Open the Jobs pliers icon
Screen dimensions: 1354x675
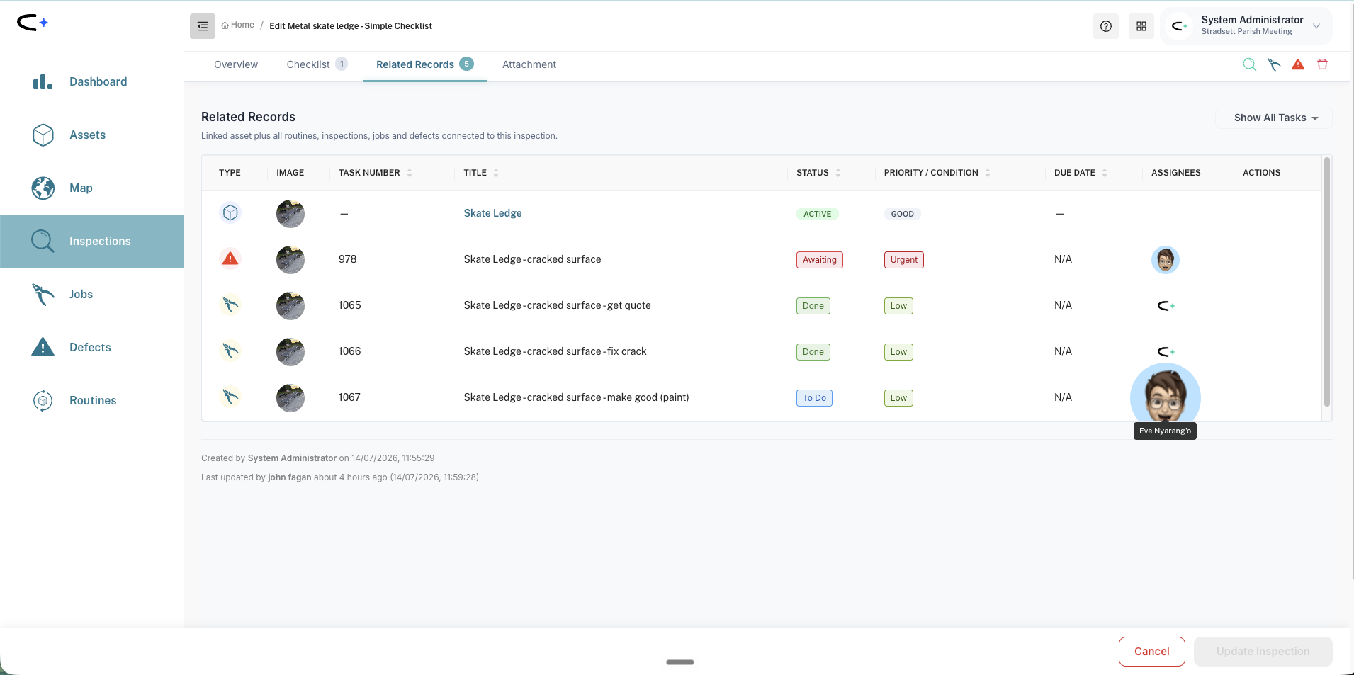43,294
